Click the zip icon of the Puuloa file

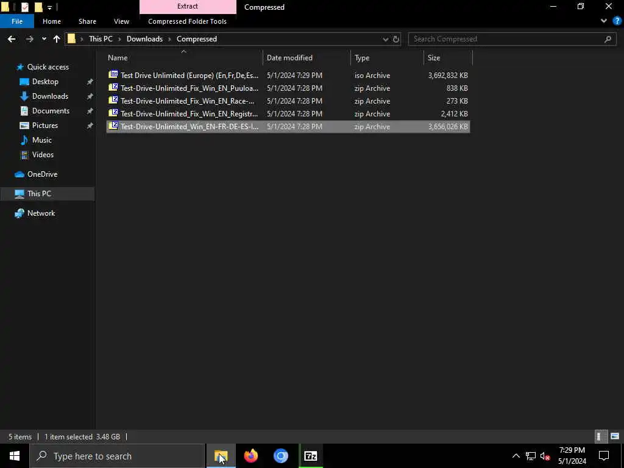click(113, 88)
